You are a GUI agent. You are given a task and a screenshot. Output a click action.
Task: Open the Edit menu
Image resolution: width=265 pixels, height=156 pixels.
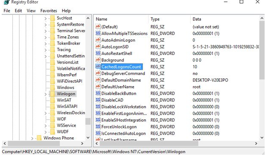click(18, 11)
